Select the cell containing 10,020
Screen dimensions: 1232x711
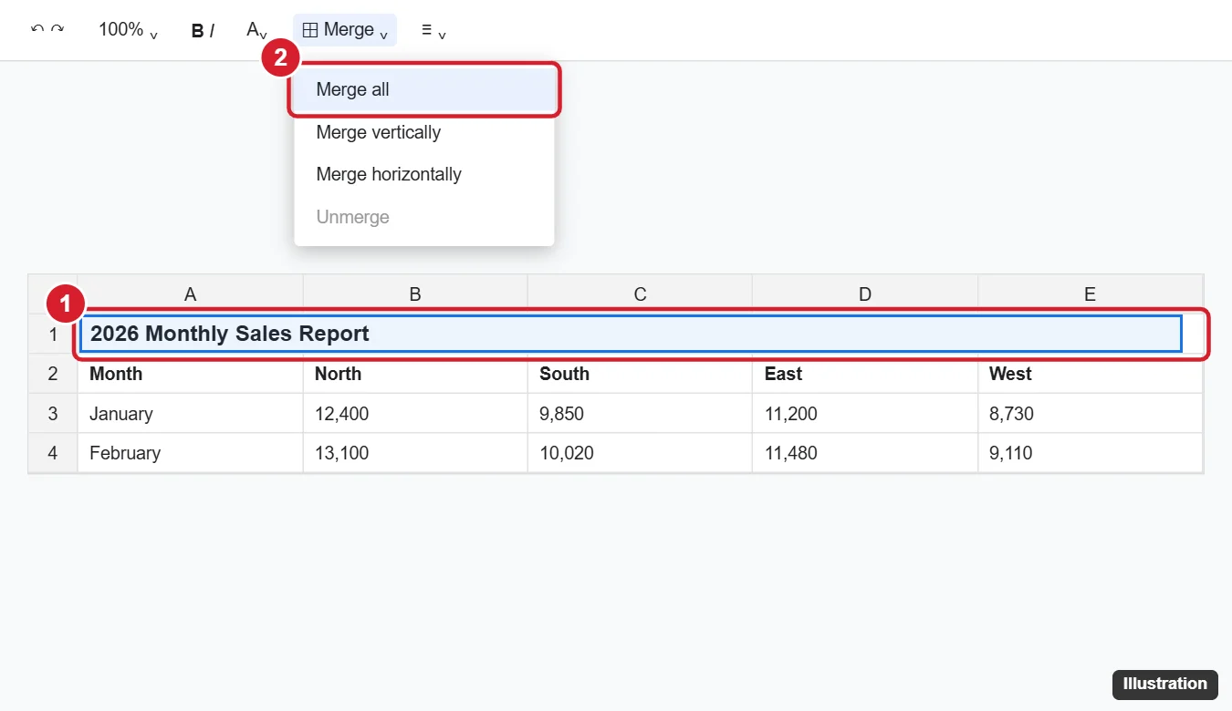[x=640, y=453]
